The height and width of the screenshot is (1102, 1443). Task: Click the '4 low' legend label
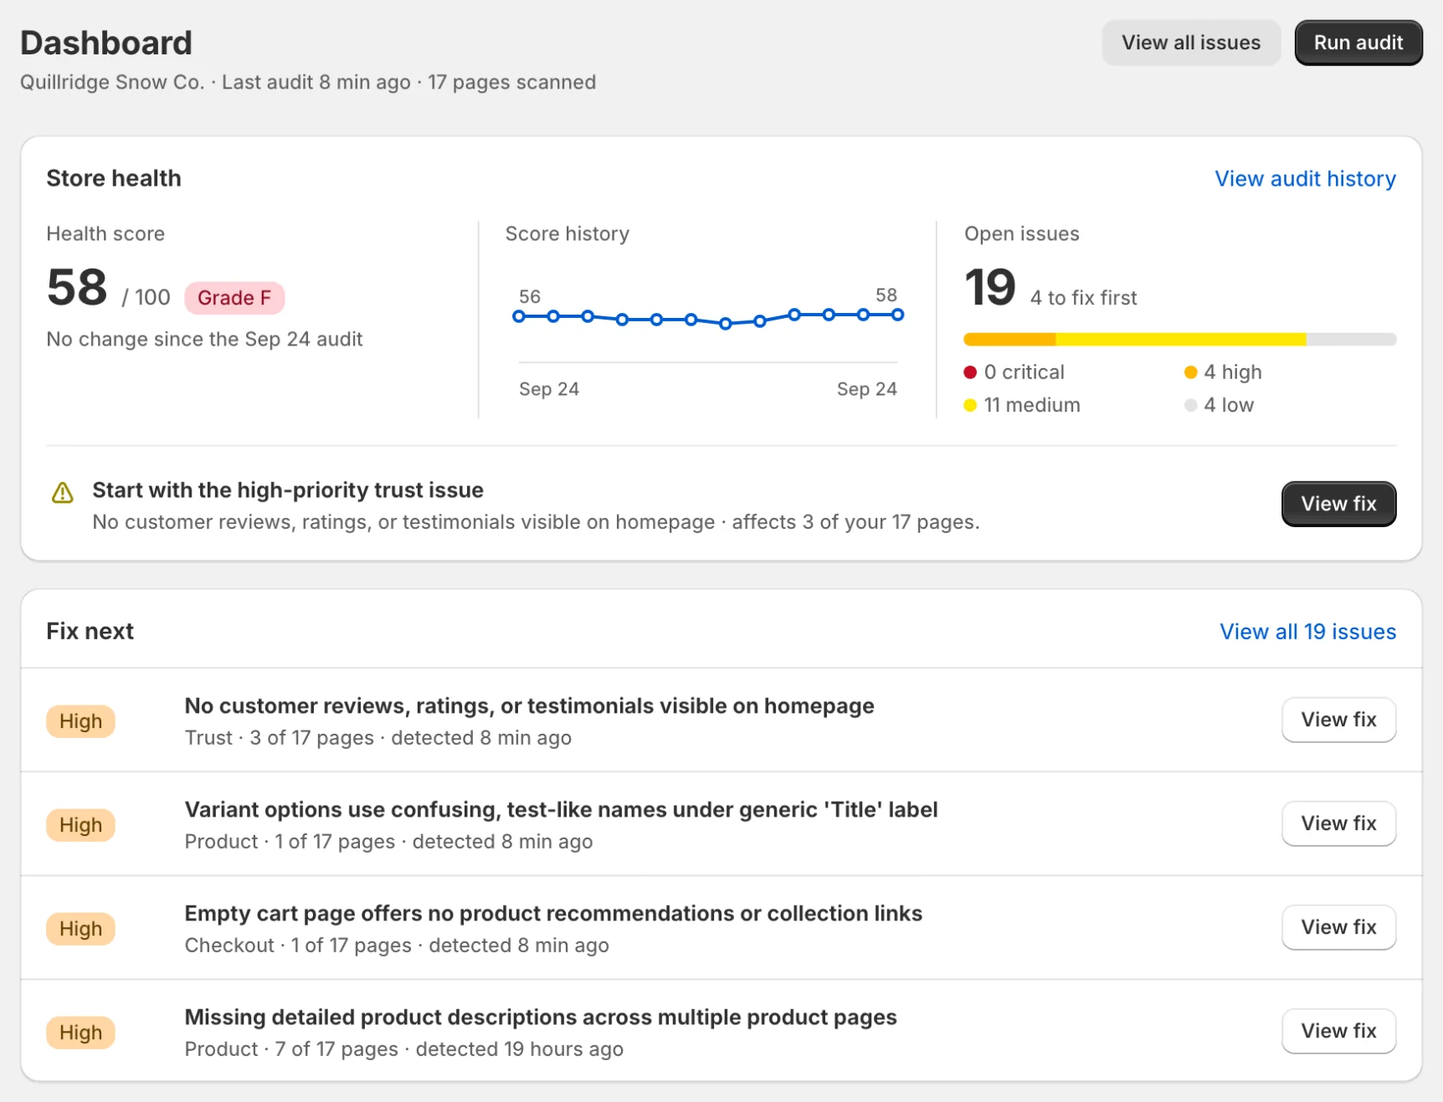tap(1229, 405)
